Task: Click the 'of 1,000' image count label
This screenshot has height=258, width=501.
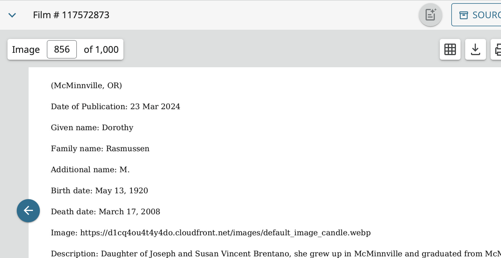Action: [101, 50]
